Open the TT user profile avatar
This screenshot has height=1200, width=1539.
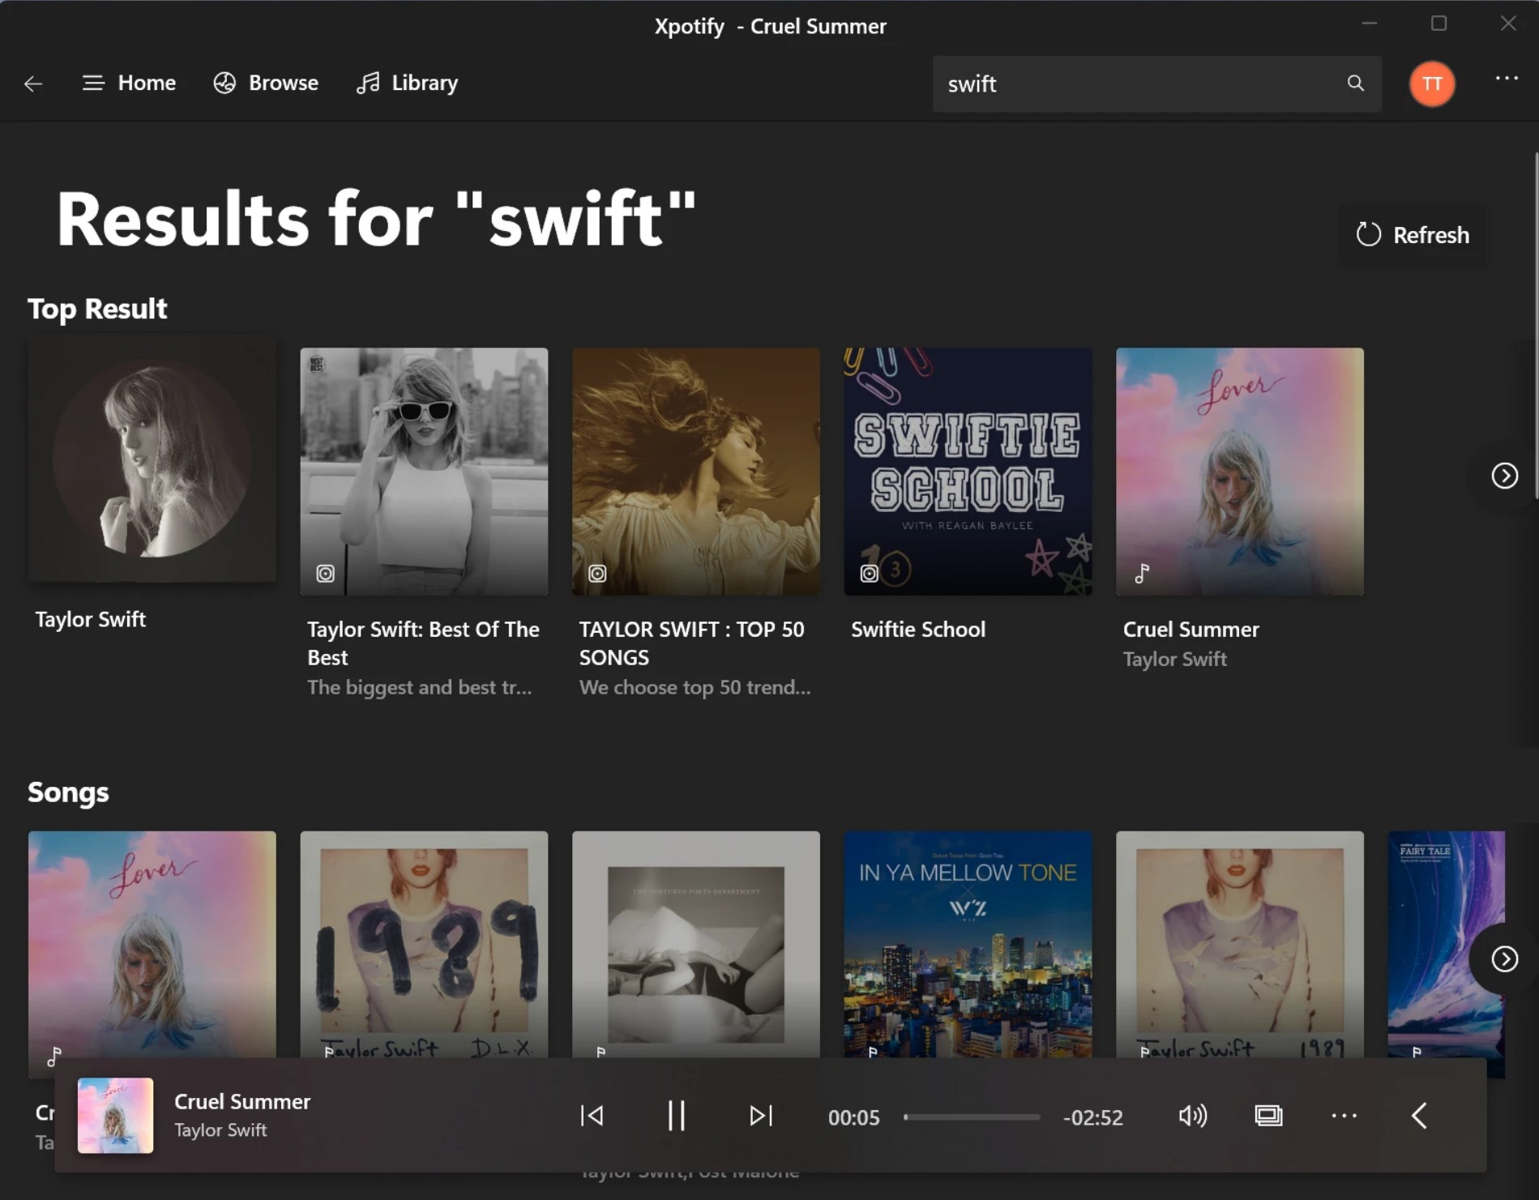point(1432,83)
